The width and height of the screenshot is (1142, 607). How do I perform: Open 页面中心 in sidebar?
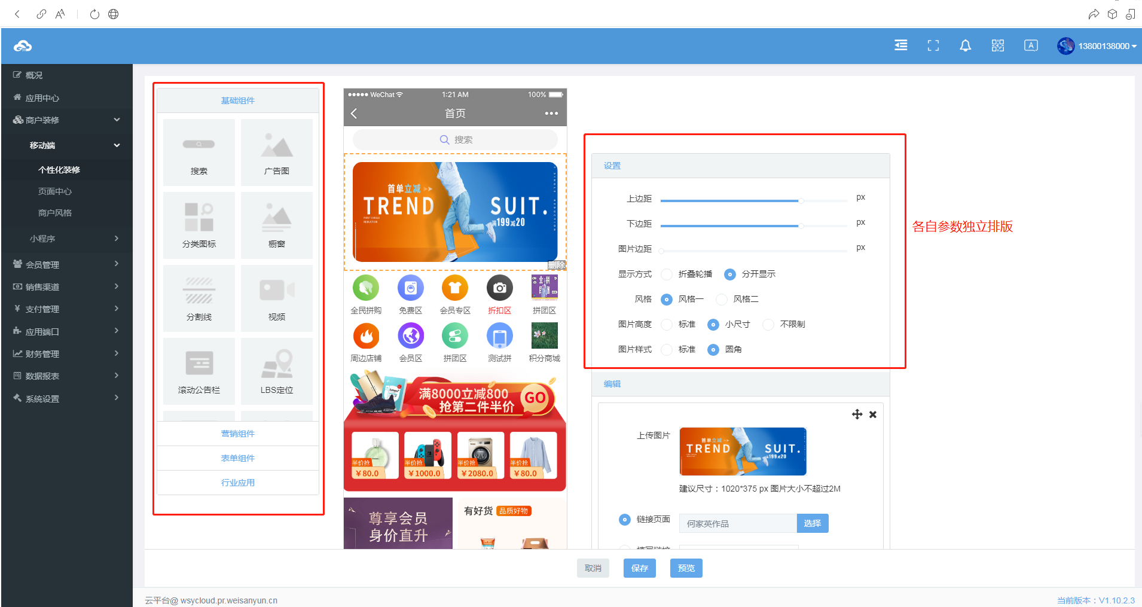[55, 191]
